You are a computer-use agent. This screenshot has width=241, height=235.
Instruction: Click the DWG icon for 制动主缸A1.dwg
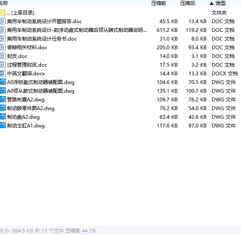click(3, 125)
